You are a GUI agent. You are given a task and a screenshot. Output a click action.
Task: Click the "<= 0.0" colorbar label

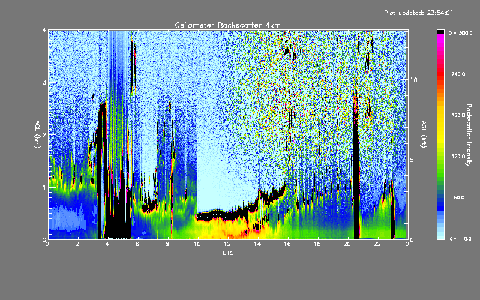click(460, 238)
